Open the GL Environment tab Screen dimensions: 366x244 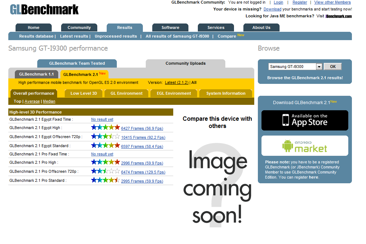127,93
